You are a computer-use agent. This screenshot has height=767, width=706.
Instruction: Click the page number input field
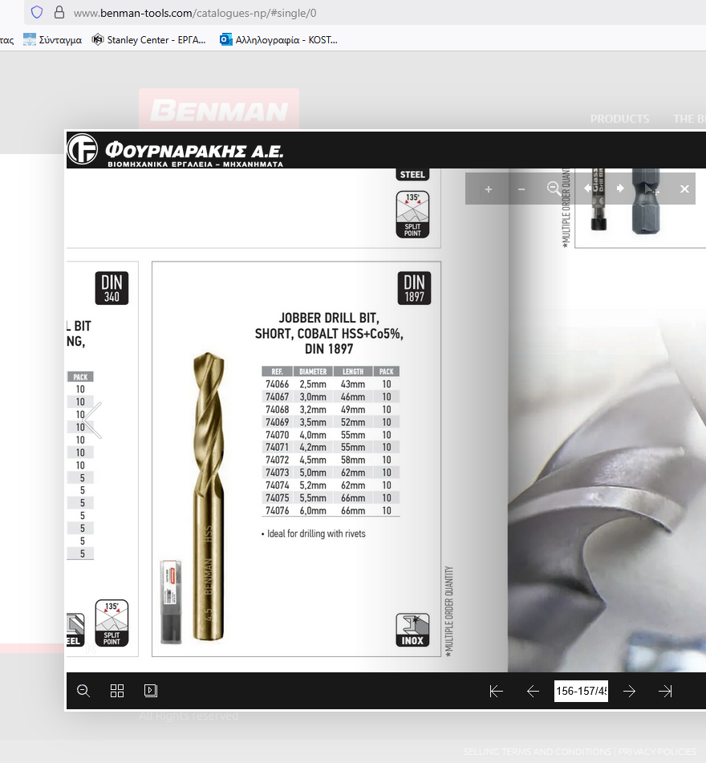581,692
